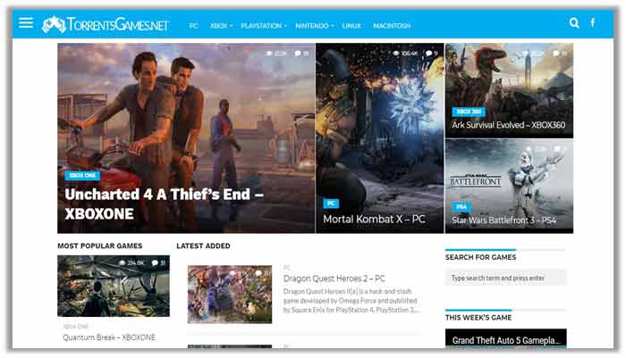Visit the Facebook icon in header
The height and width of the screenshot is (358, 626).
593,22
